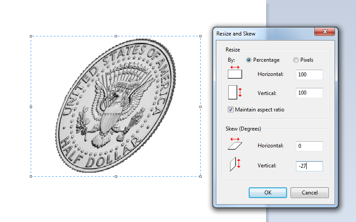Screen dimensions: 356x222
Task: Click the bottom-right selection handle
Action: (201, 177)
